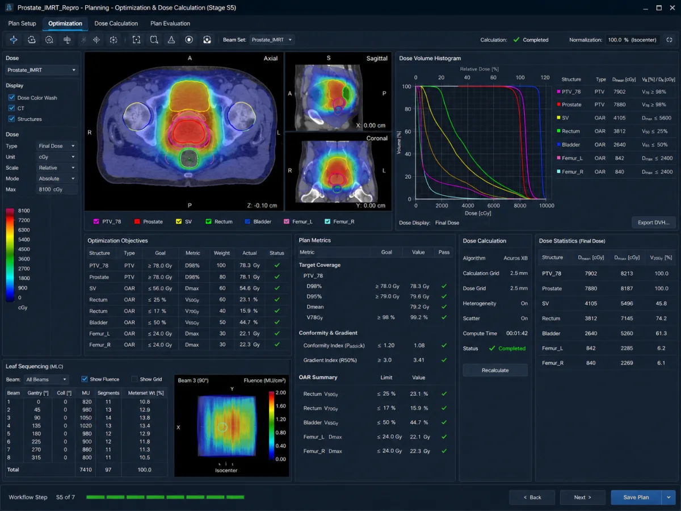Expand the dose Type Final Dose dropdown
The width and height of the screenshot is (681, 511).
click(57, 146)
